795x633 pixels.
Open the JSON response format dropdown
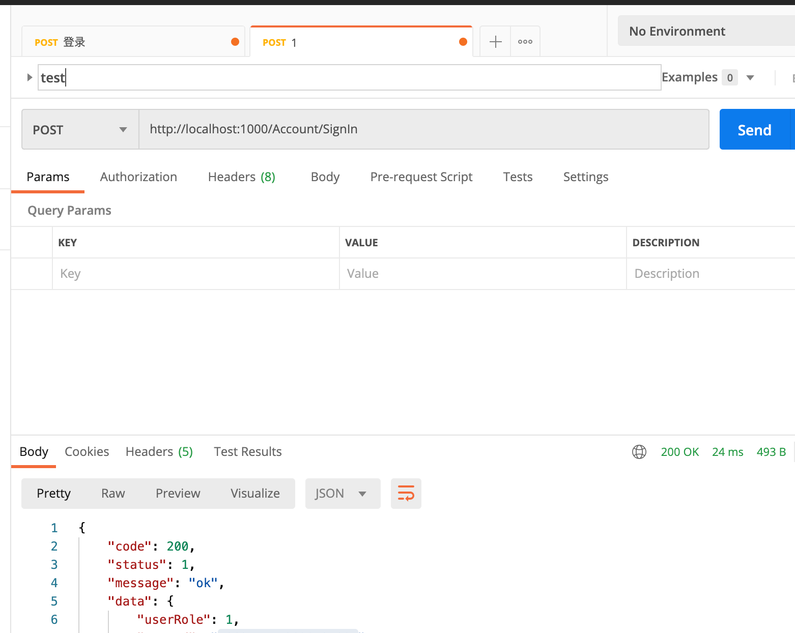(343, 494)
